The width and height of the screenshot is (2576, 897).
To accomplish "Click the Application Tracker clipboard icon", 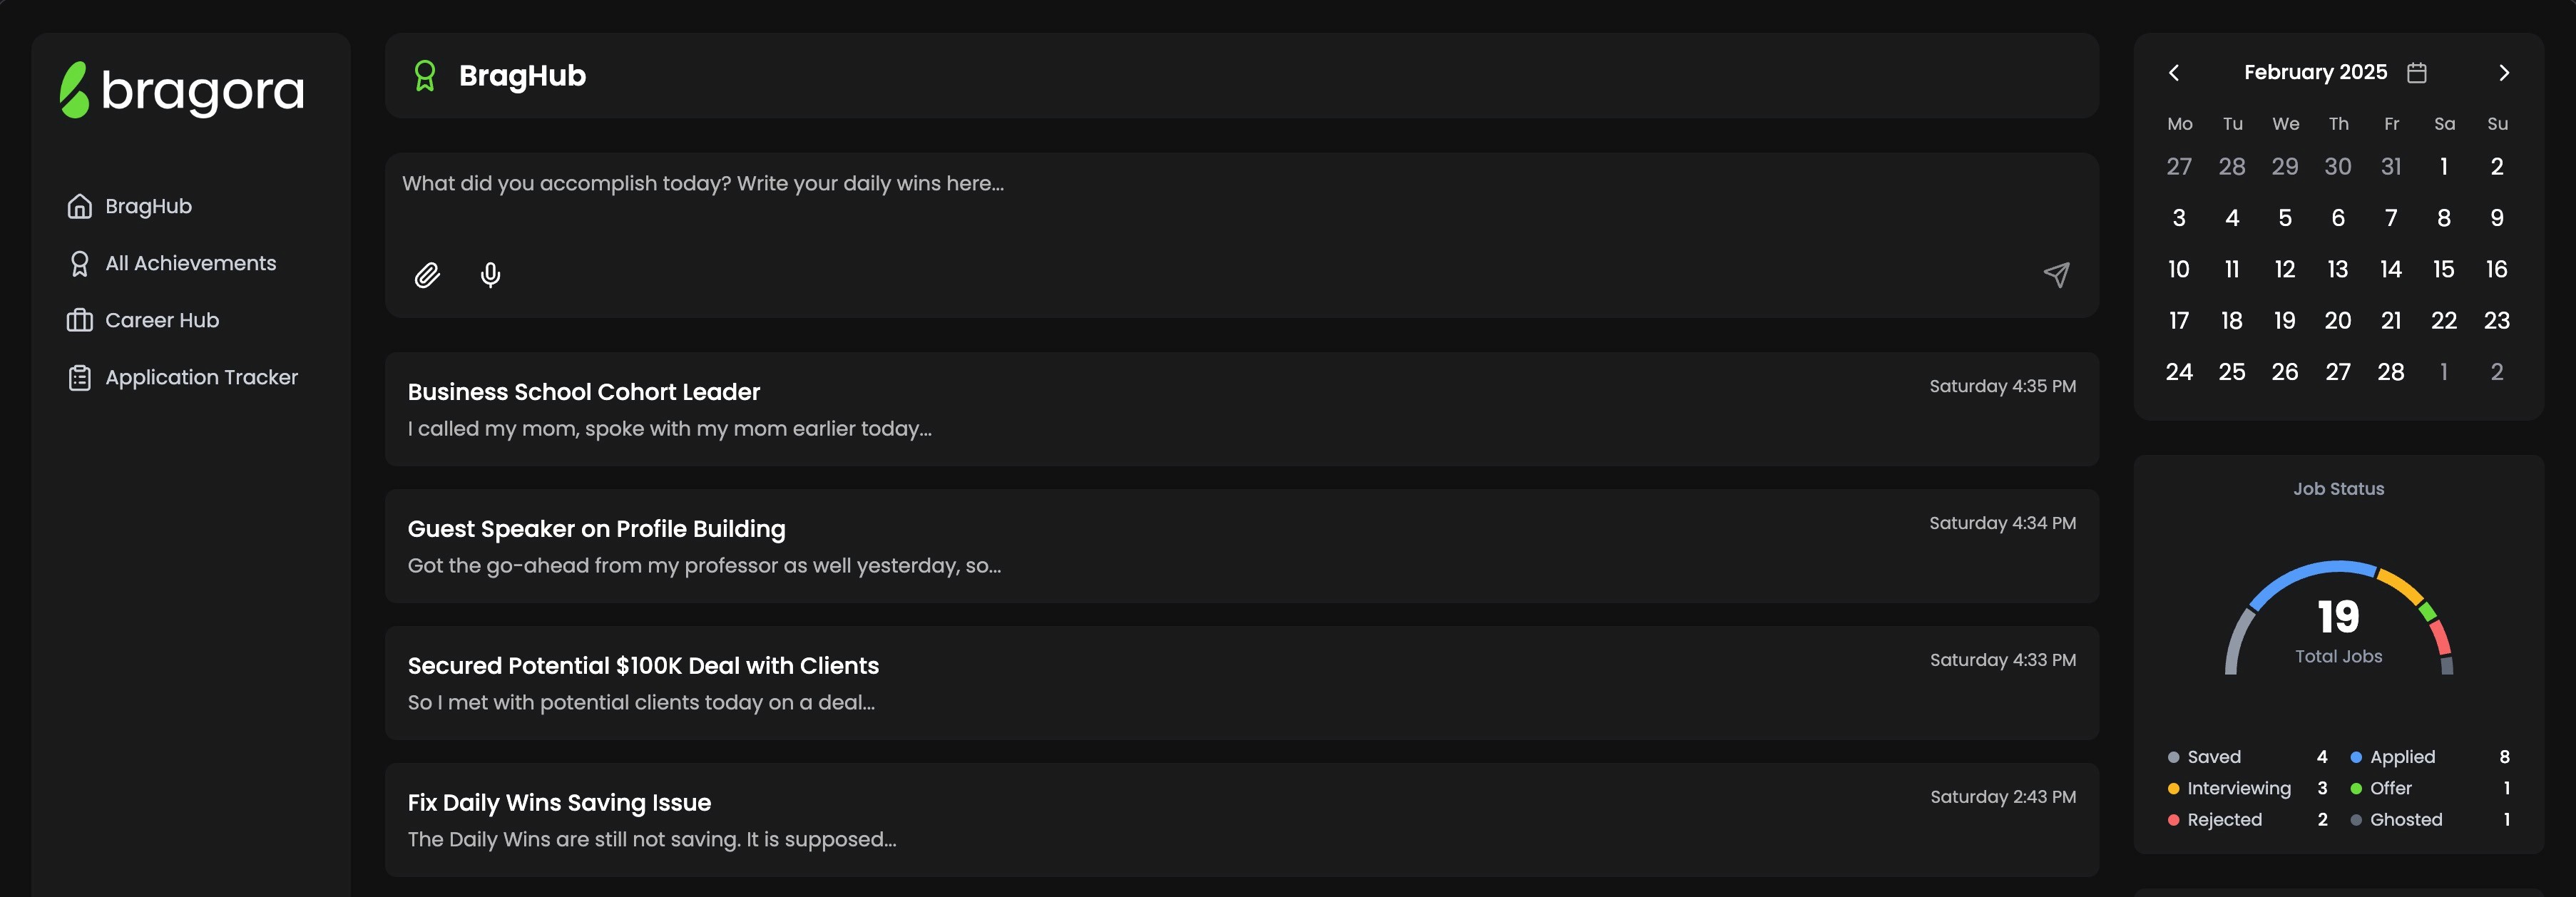I will pyautogui.click(x=79, y=377).
